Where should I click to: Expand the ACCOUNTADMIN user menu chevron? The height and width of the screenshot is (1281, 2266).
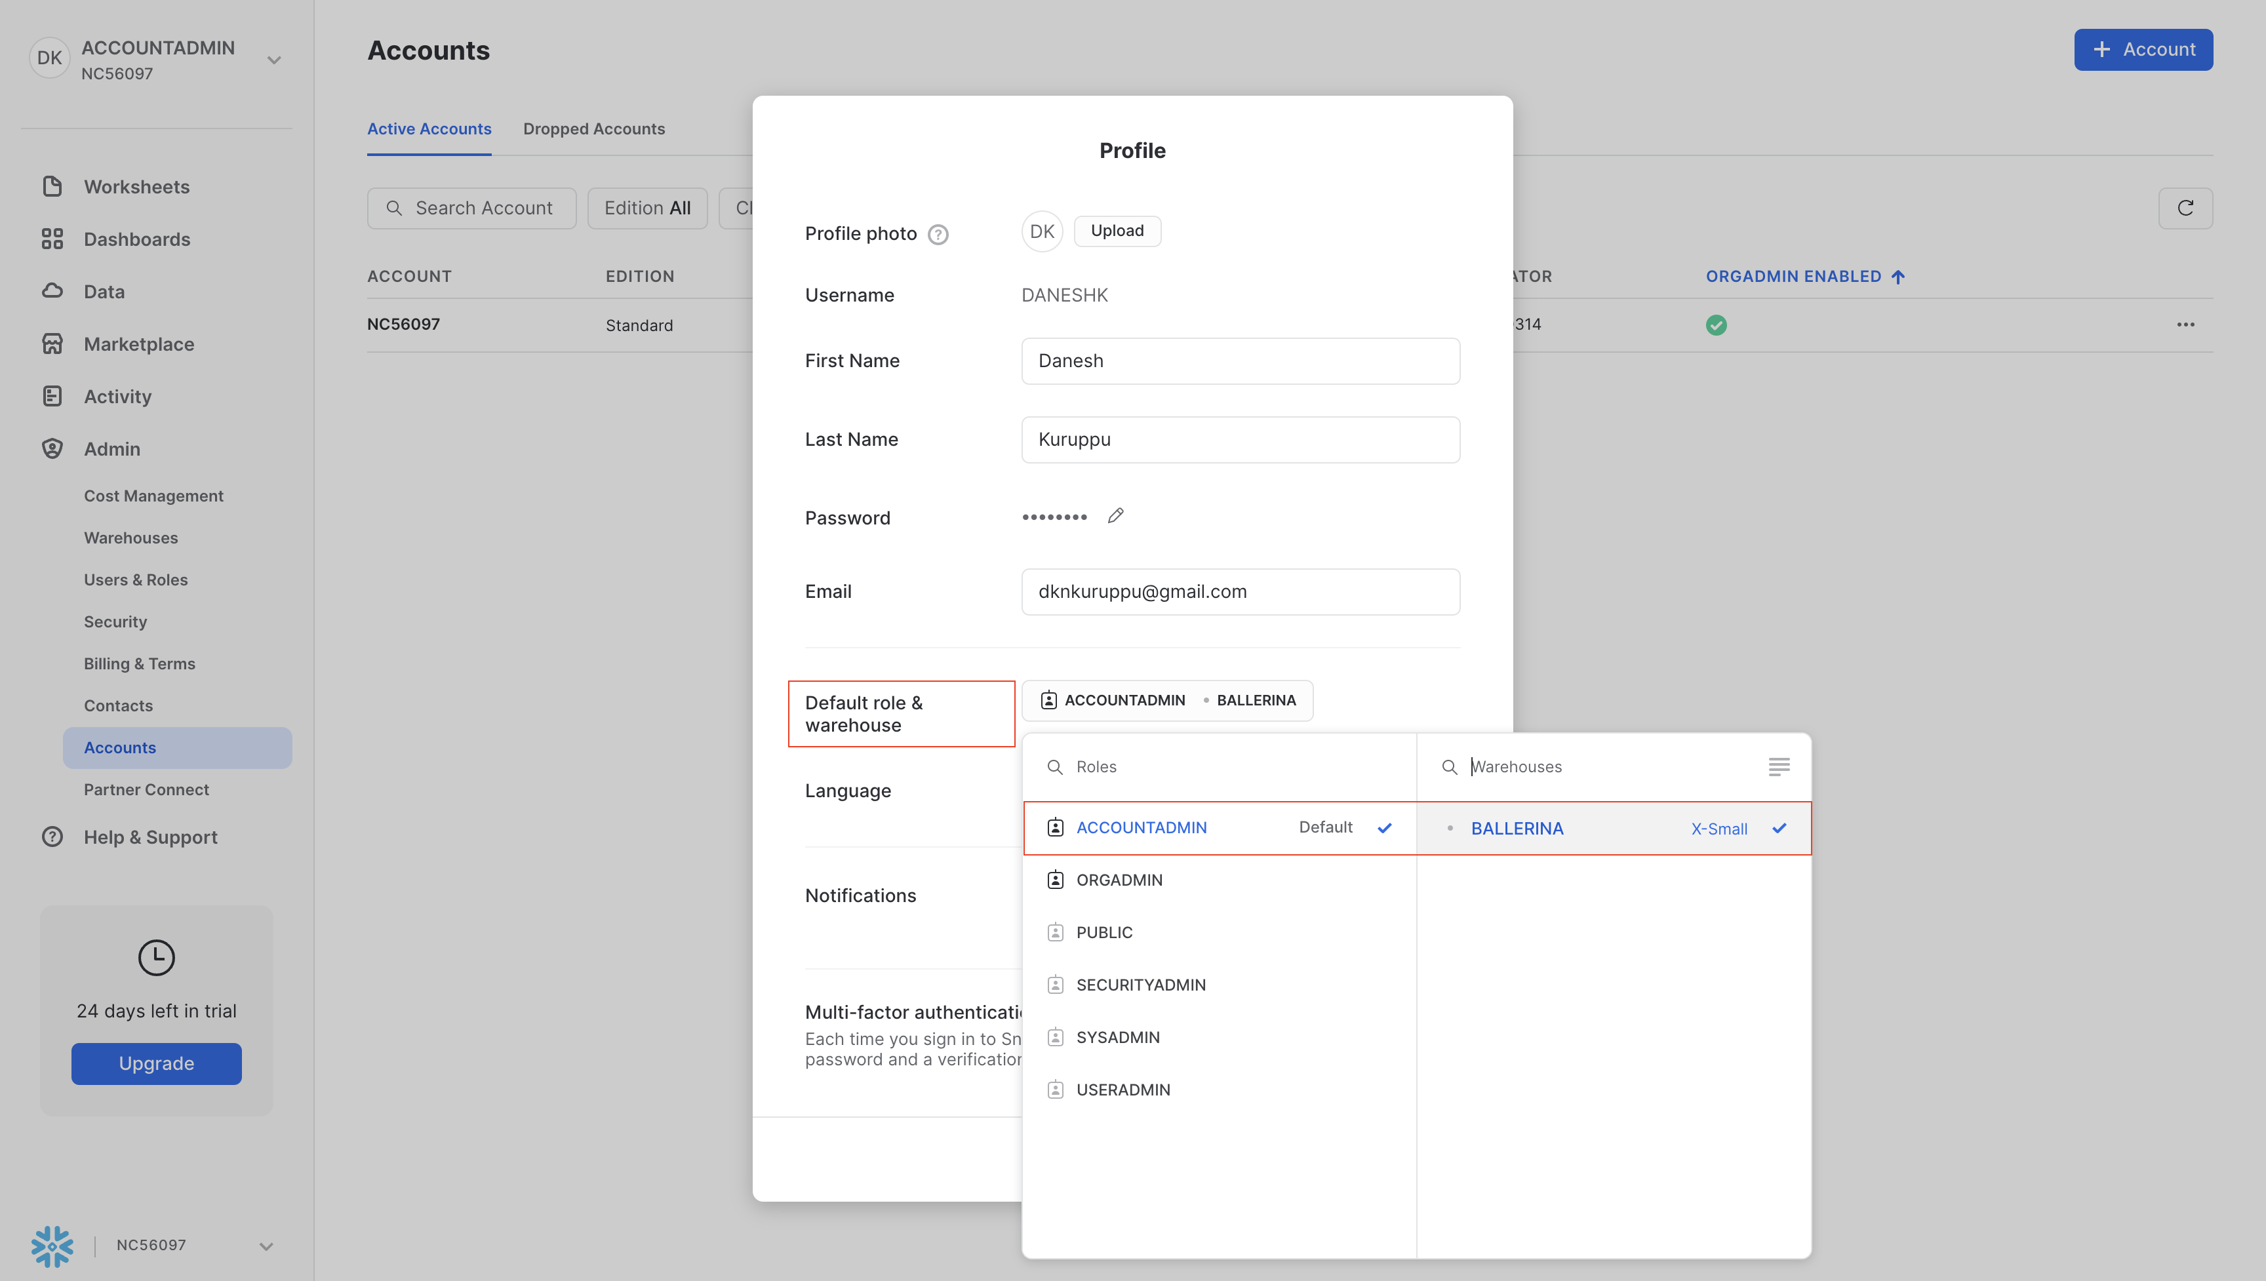(x=273, y=61)
